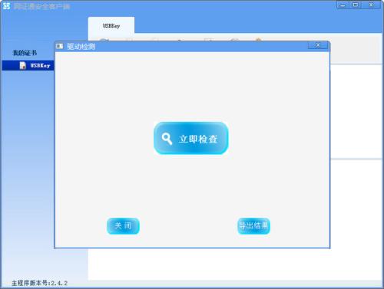The width and height of the screenshot is (384, 289).
Task: Select the USBKey tab in main window
Action: click(111, 26)
